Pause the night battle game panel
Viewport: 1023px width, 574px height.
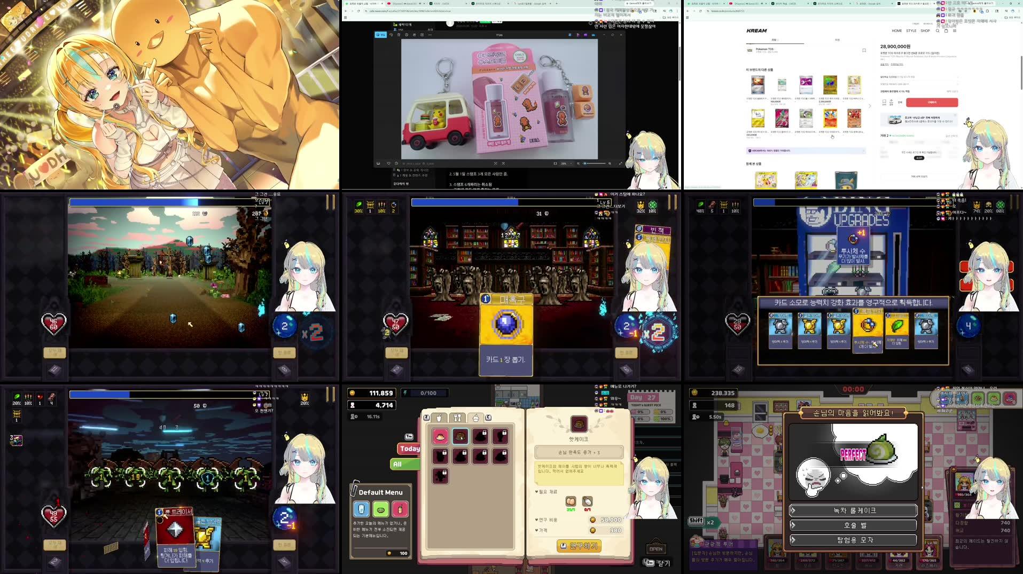(x=330, y=395)
